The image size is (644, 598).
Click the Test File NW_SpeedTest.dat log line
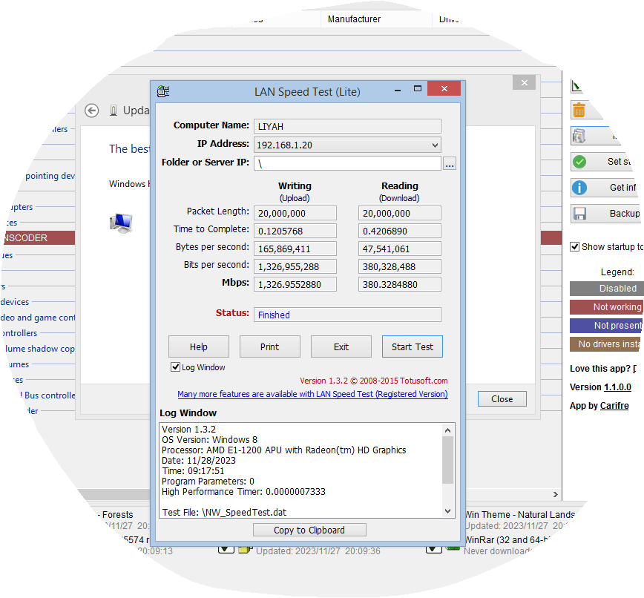[224, 512]
